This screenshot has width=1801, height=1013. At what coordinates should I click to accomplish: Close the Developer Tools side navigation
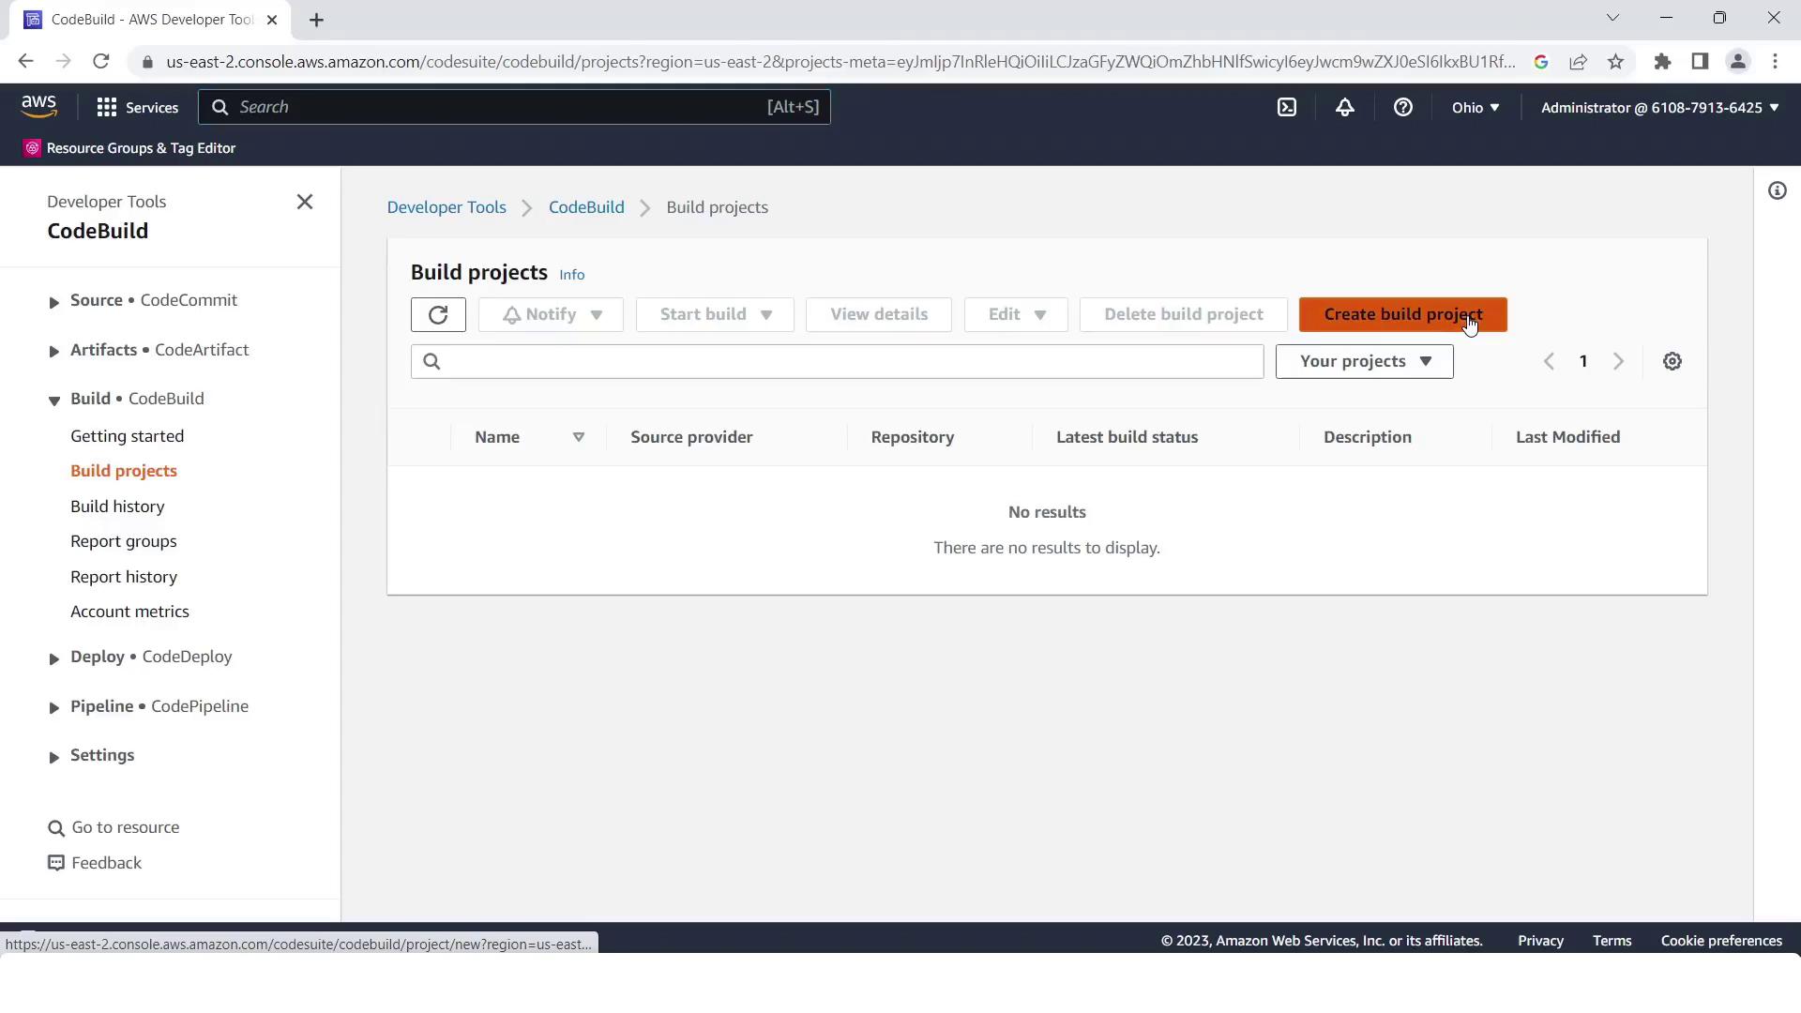click(x=305, y=203)
